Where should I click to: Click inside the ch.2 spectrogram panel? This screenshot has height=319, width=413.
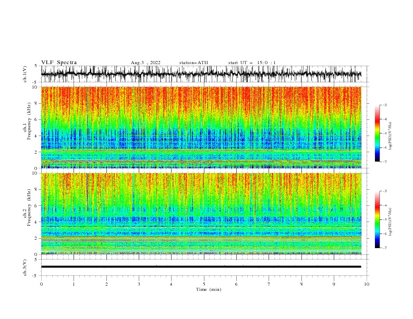click(x=201, y=214)
